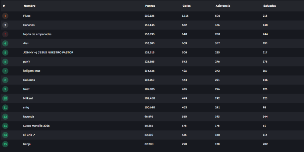Viewport: 304px width, 152px height.
Task: Select player tapita de empanadas
Action: click(x=37, y=34)
